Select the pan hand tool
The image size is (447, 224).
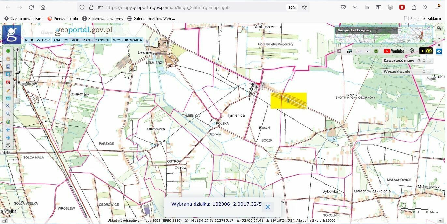pyautogui.click(x=8, y=59)
